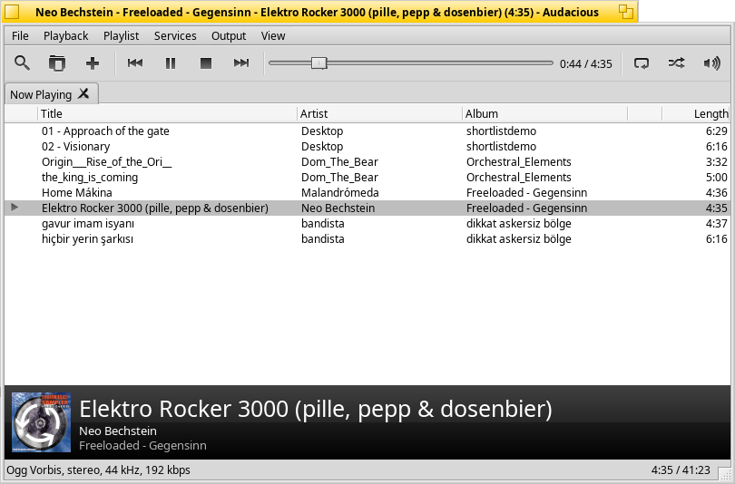Select track gavur imam isyanı

tap(367, 224)
